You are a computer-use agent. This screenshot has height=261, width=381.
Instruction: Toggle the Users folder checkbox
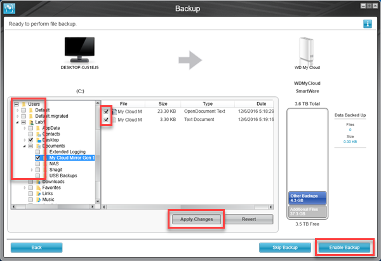click(17, 104)
